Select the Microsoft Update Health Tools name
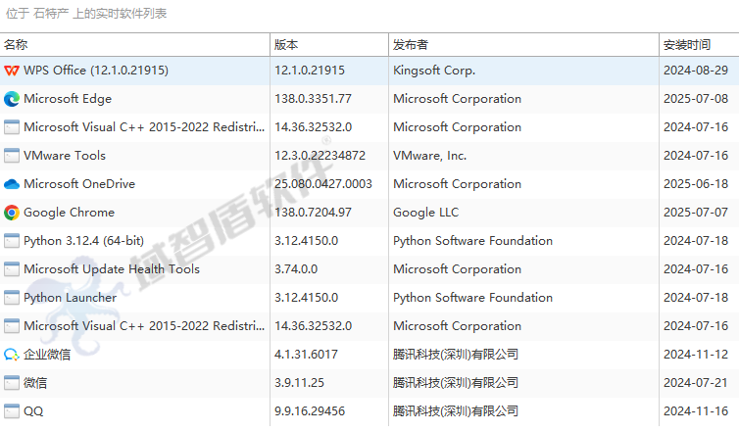This screenshot has height=432, width=739. tap(112, 269)
